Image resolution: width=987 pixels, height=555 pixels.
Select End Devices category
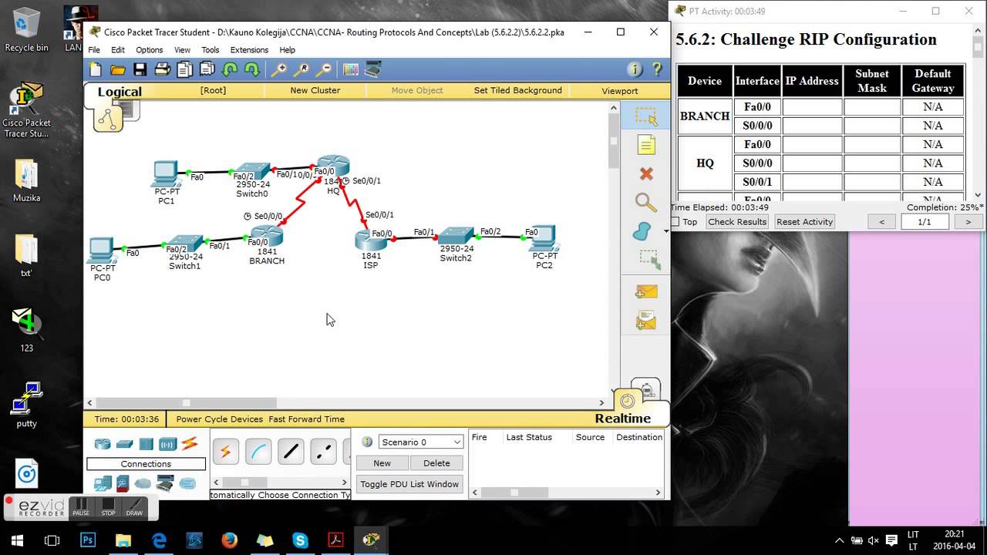click(103, 483)
